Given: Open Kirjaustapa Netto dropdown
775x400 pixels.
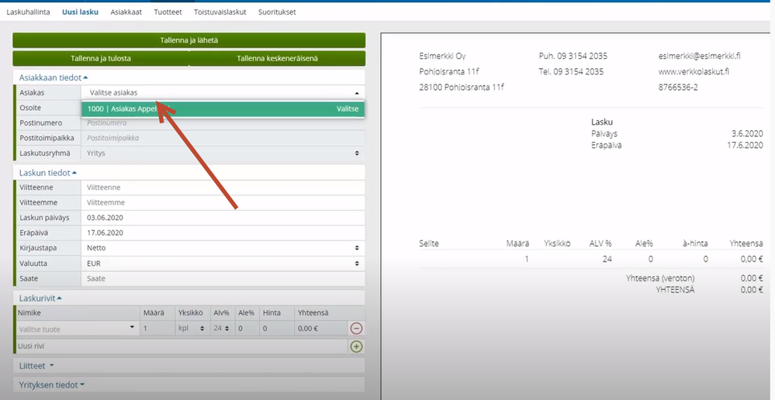Looking at the screenshot, I should click(223, 248).
